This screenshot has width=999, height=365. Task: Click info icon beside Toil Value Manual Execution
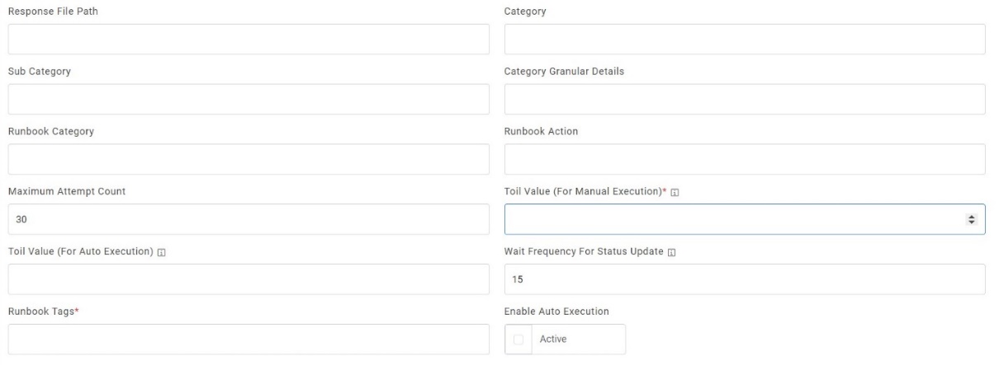675,192
